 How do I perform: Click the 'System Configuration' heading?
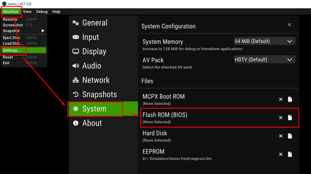point(168,26)
